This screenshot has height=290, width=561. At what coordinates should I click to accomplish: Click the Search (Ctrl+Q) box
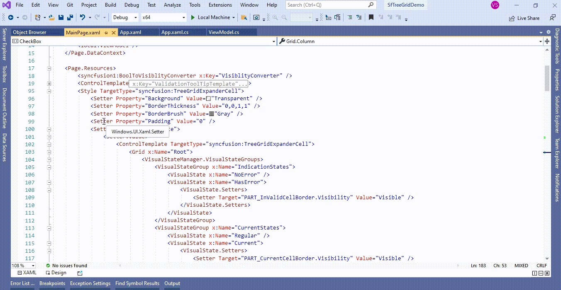coord(331,5)
